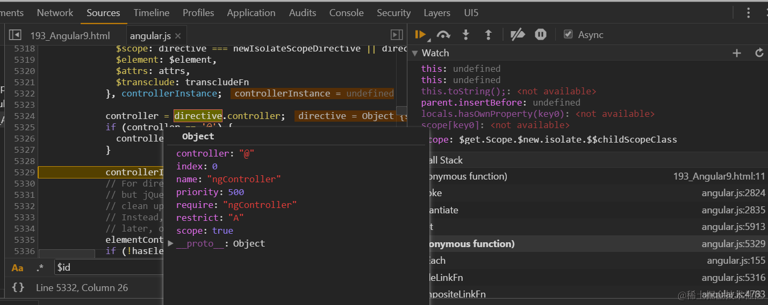Viewport: 768px width, 305px height.
Task: Refresh the watch expressions
Action: tap(759, 53)
